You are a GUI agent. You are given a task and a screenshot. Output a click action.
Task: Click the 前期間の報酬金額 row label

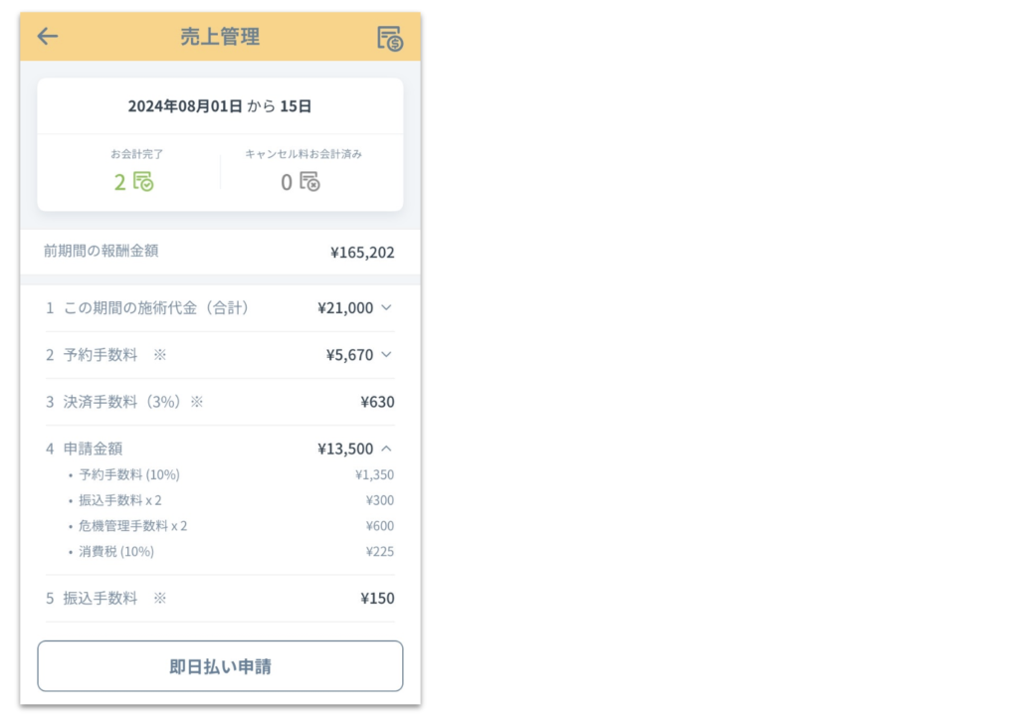(x=101, y=252)
